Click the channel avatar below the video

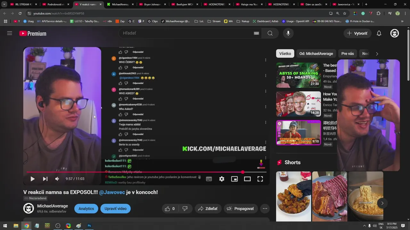click(x=29, y=209)
